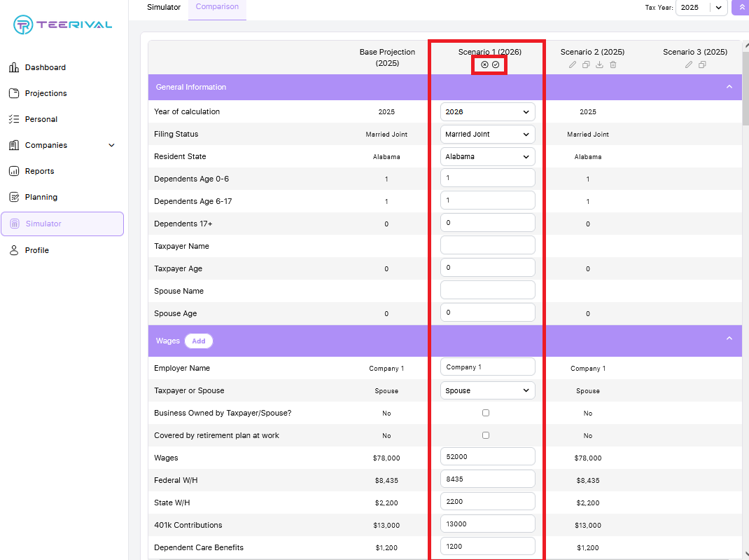
Task: Cancel editing Scenario 1 with X icon
Action: (484, 64)
